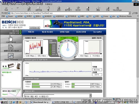
Task: Open the Back button history dropdown arrow
Action: point(12,9)
